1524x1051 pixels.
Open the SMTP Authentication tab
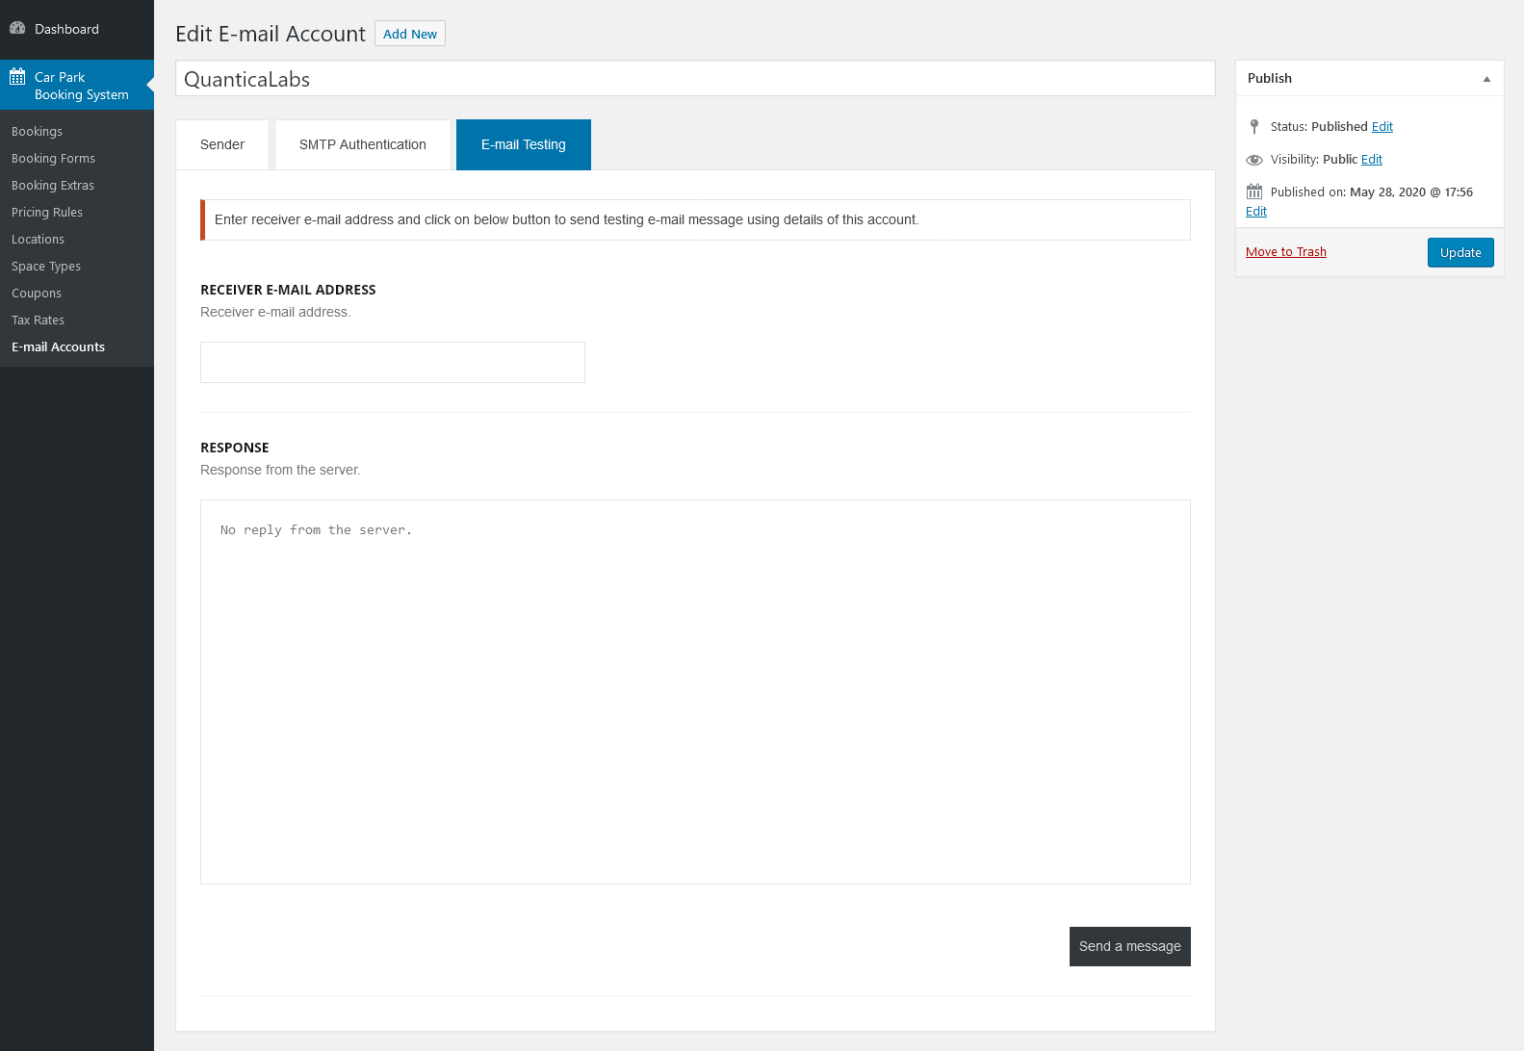tap(363, 145)
